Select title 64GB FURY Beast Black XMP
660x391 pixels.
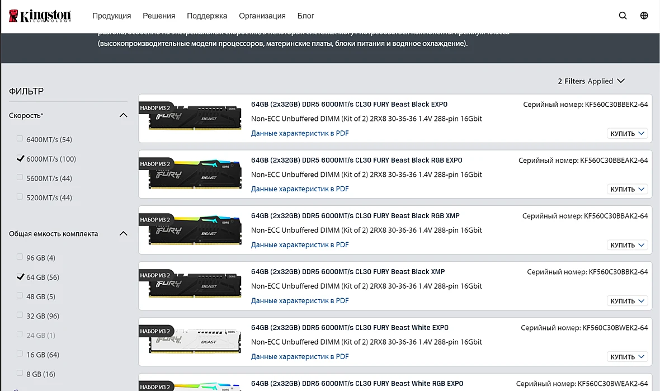click(348, 272)
